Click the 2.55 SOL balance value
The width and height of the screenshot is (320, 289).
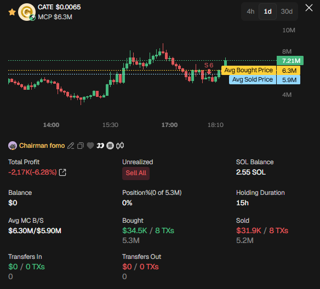pos(251,172)
